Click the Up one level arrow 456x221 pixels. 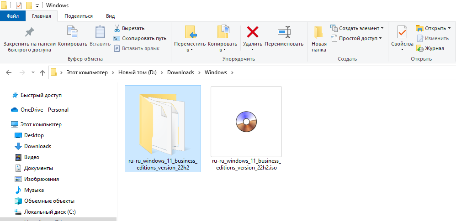pyautogui.click(x=42, y=72)
